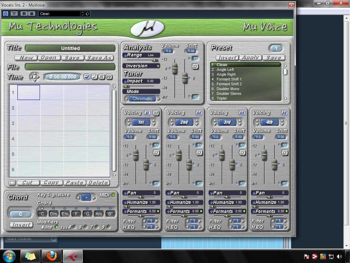Select the Tripler preset
The image size is (350, 263).
[221, 98]
